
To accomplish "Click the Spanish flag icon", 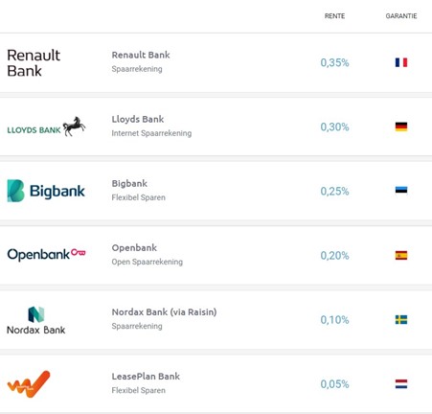I will 401,255.
